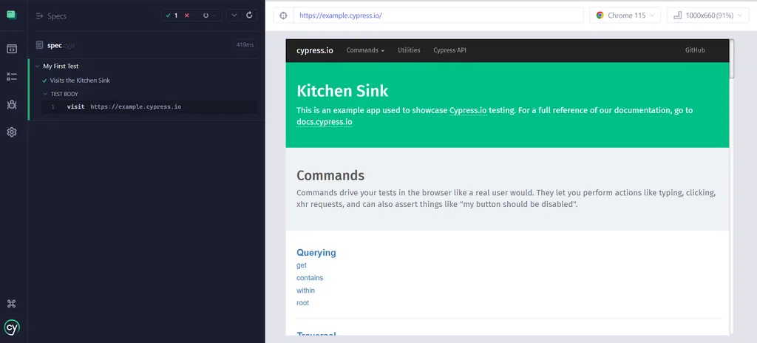
Task: Open the spec.cy.js file name
Action: pyautogui.click(x=61, y=45)
